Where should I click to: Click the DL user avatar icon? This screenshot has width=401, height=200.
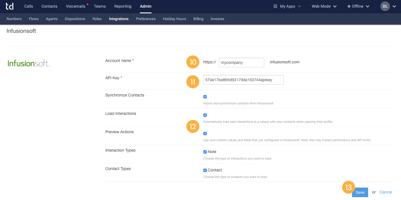pyautogui.click(x=385, y=6)
